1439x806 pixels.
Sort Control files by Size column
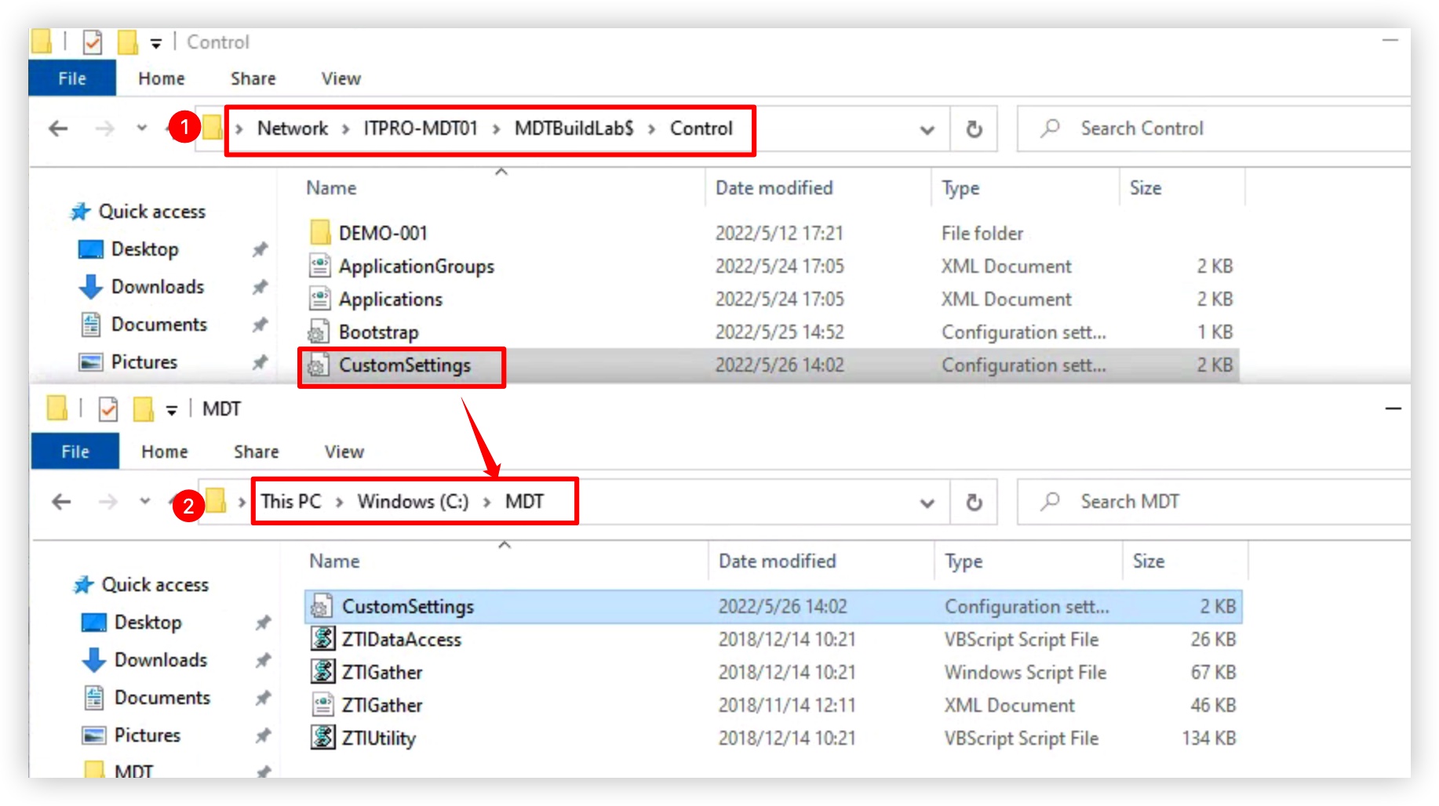[x=1146, y=188]
